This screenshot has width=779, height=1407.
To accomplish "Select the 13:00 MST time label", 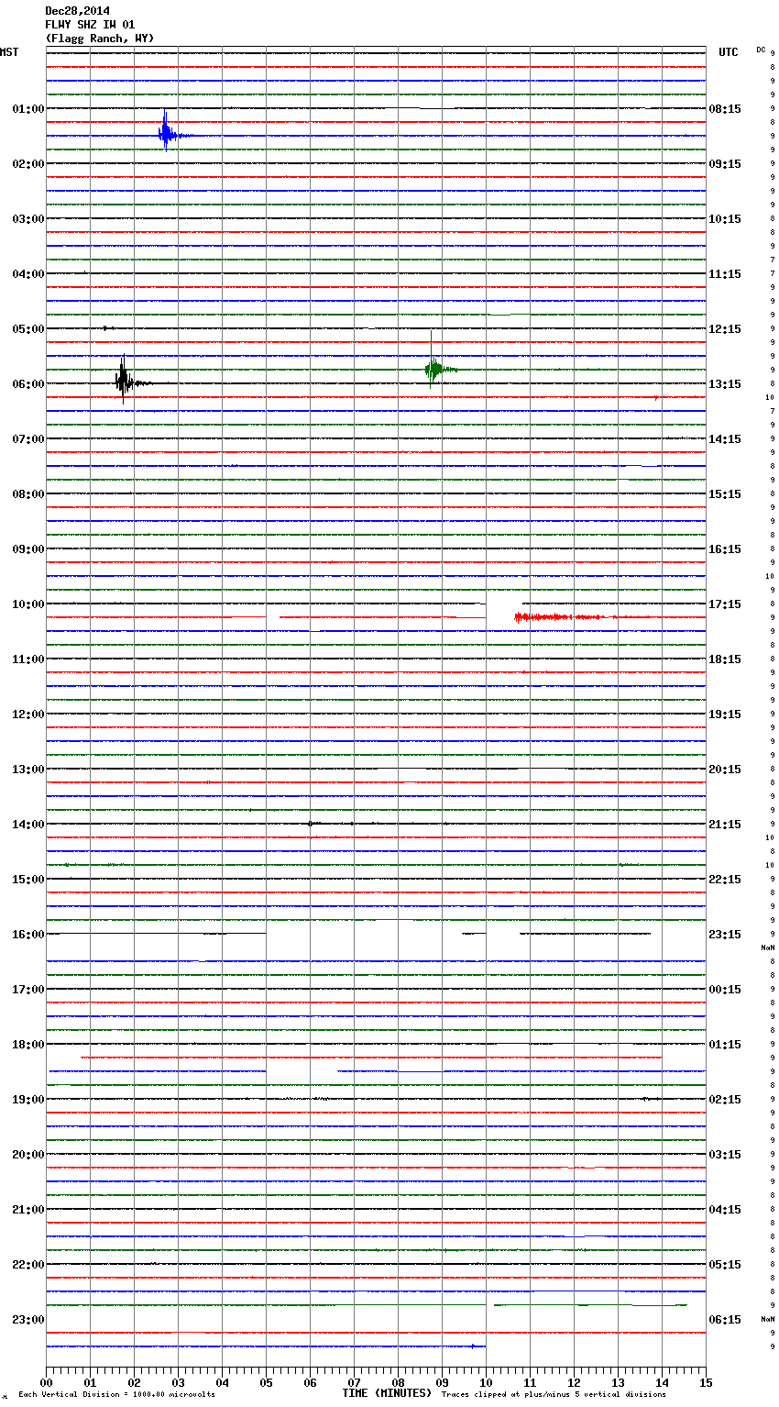I will (28, 770).
